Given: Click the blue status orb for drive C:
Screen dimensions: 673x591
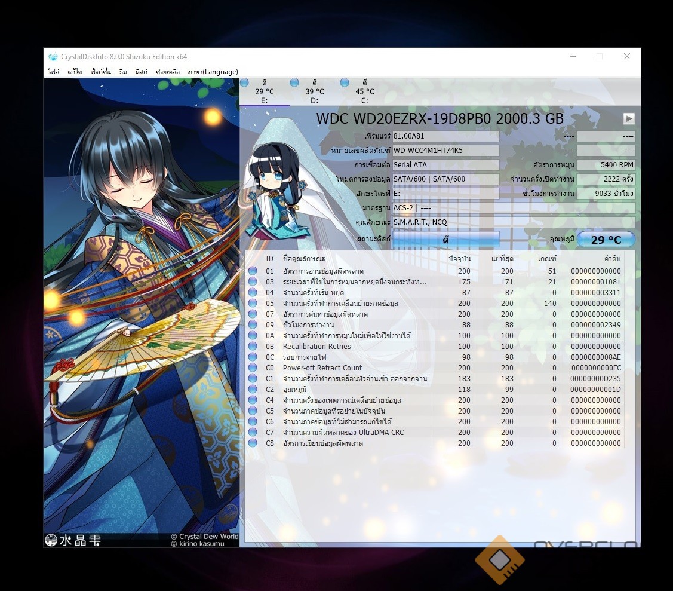Looking at the screenshot, I should click(x=344, y=82).
